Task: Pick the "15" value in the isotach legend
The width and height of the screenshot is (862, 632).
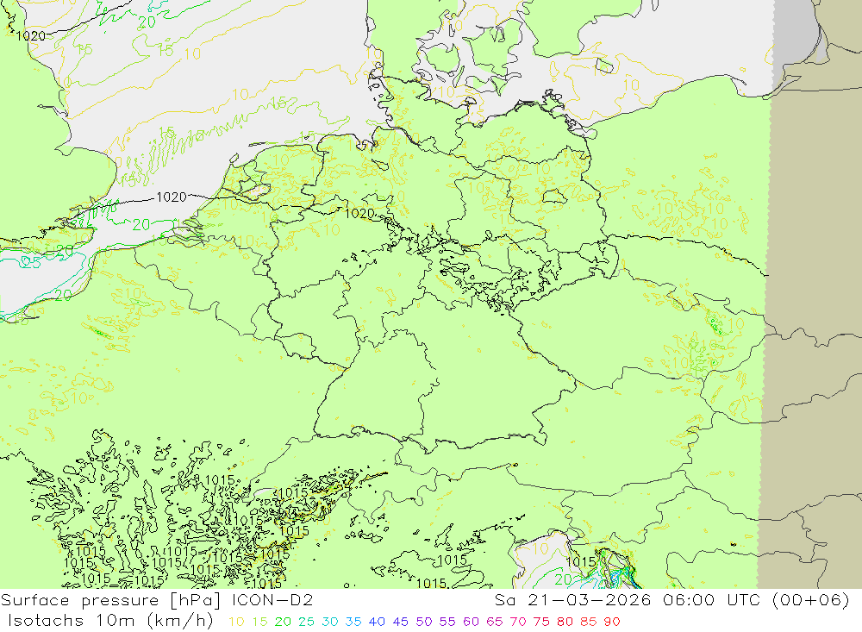Action: click(x=259, y=622)
